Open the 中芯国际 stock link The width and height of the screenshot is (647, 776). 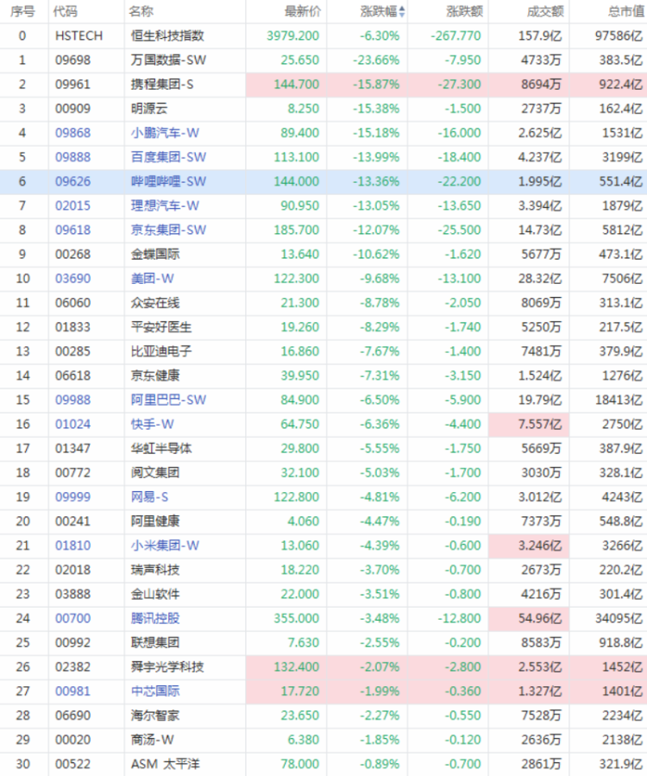pos(154,691)
